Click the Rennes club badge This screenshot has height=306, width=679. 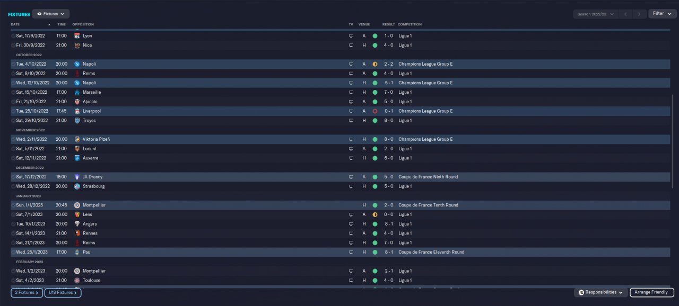point(77,233)
